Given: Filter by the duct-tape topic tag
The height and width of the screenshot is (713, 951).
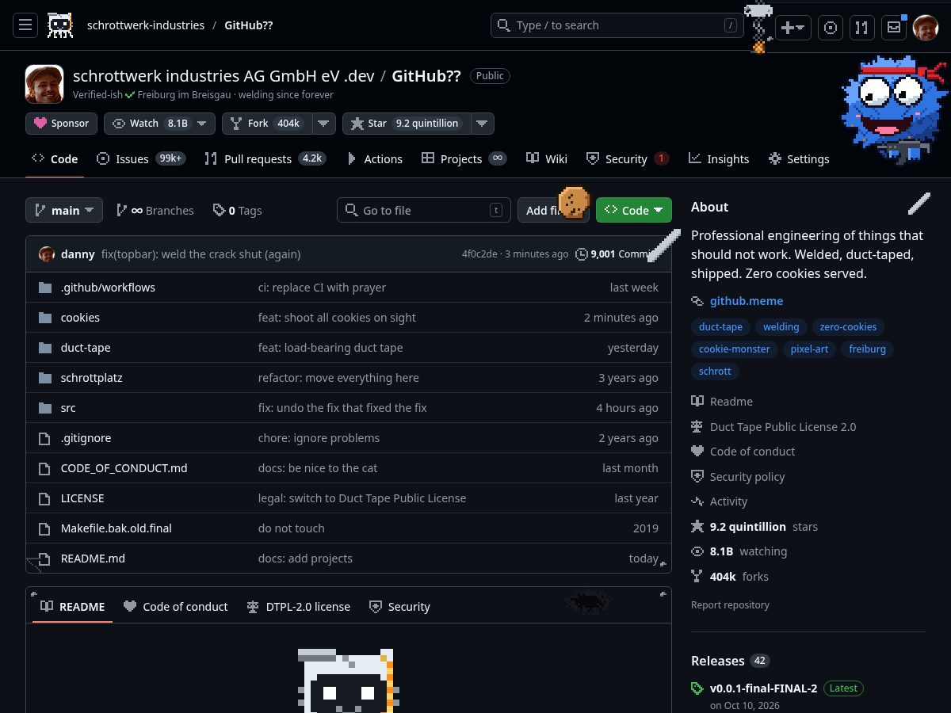Looking at the screenshot, I should (x=720, y=326).
